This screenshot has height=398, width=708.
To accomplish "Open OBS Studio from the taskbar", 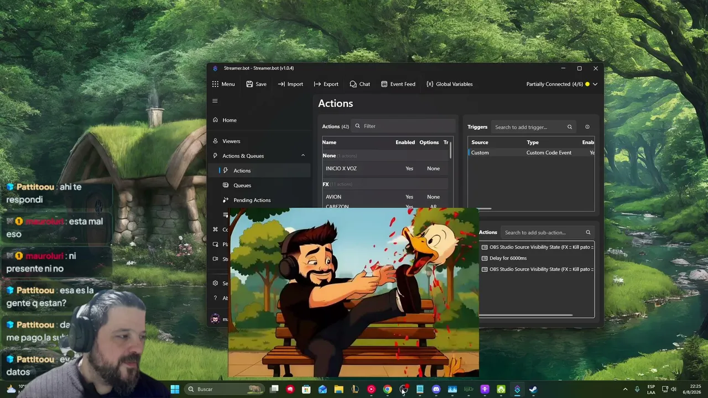I will (404, 389).
